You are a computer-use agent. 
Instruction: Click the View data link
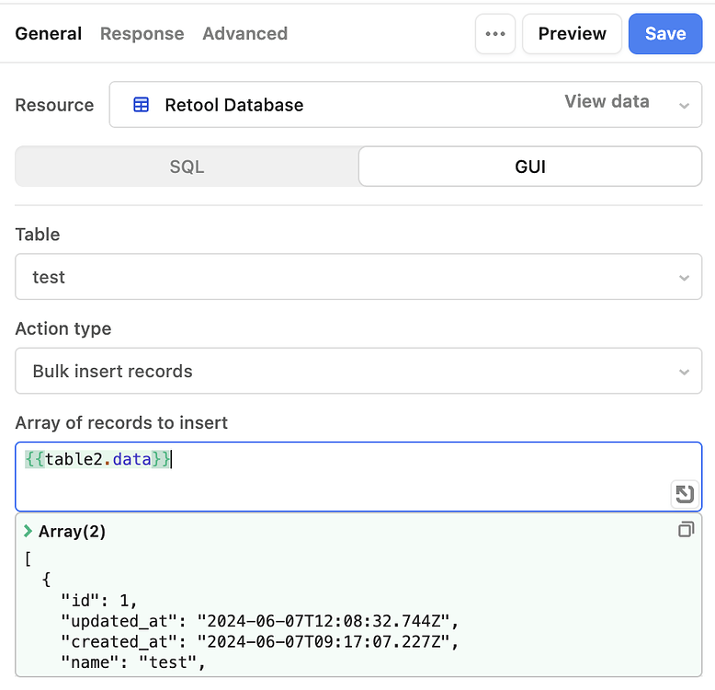[607, 102]
